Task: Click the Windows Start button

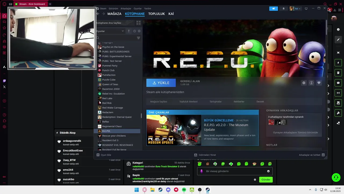Action: click(137, 190)
